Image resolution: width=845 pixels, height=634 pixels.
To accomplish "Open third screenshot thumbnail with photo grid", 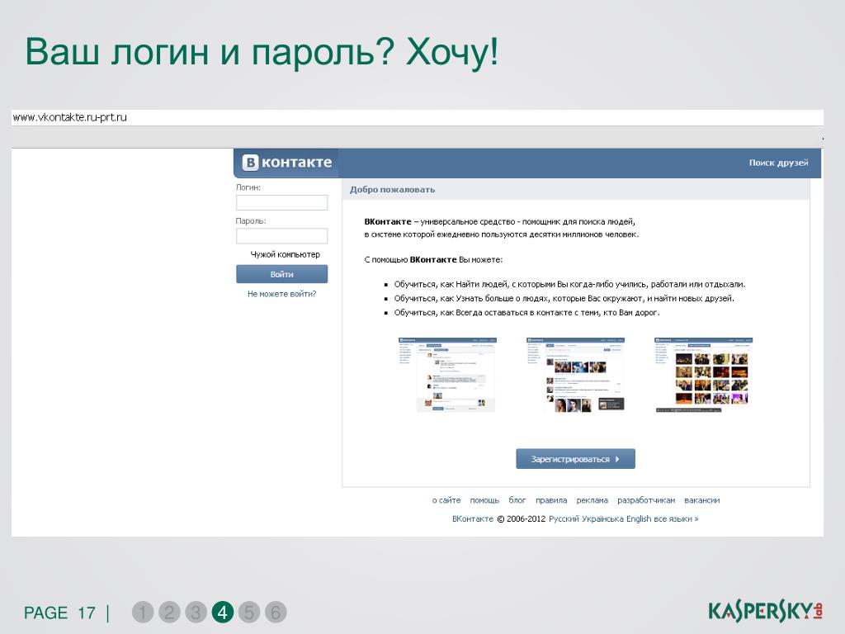I will point(703,375).
